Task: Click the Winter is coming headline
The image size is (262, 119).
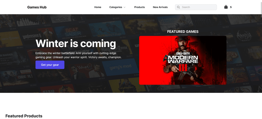Action: (76, 43)
